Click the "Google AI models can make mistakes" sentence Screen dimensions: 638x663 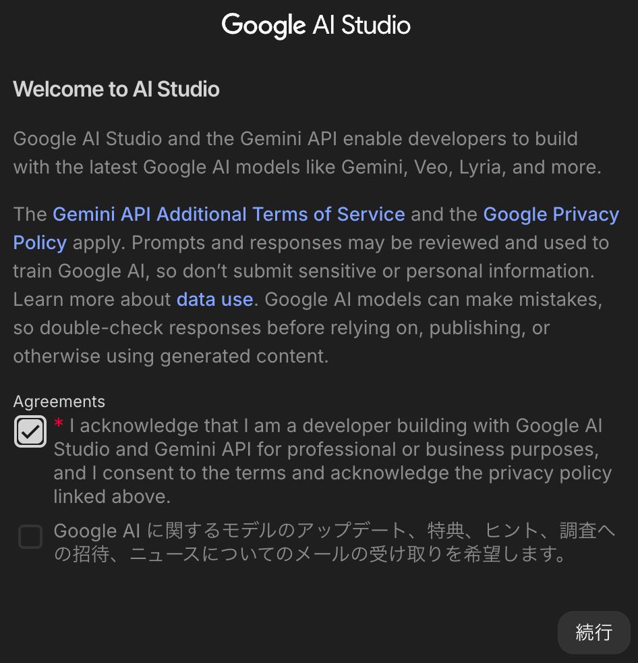click(x=432, y=299)
